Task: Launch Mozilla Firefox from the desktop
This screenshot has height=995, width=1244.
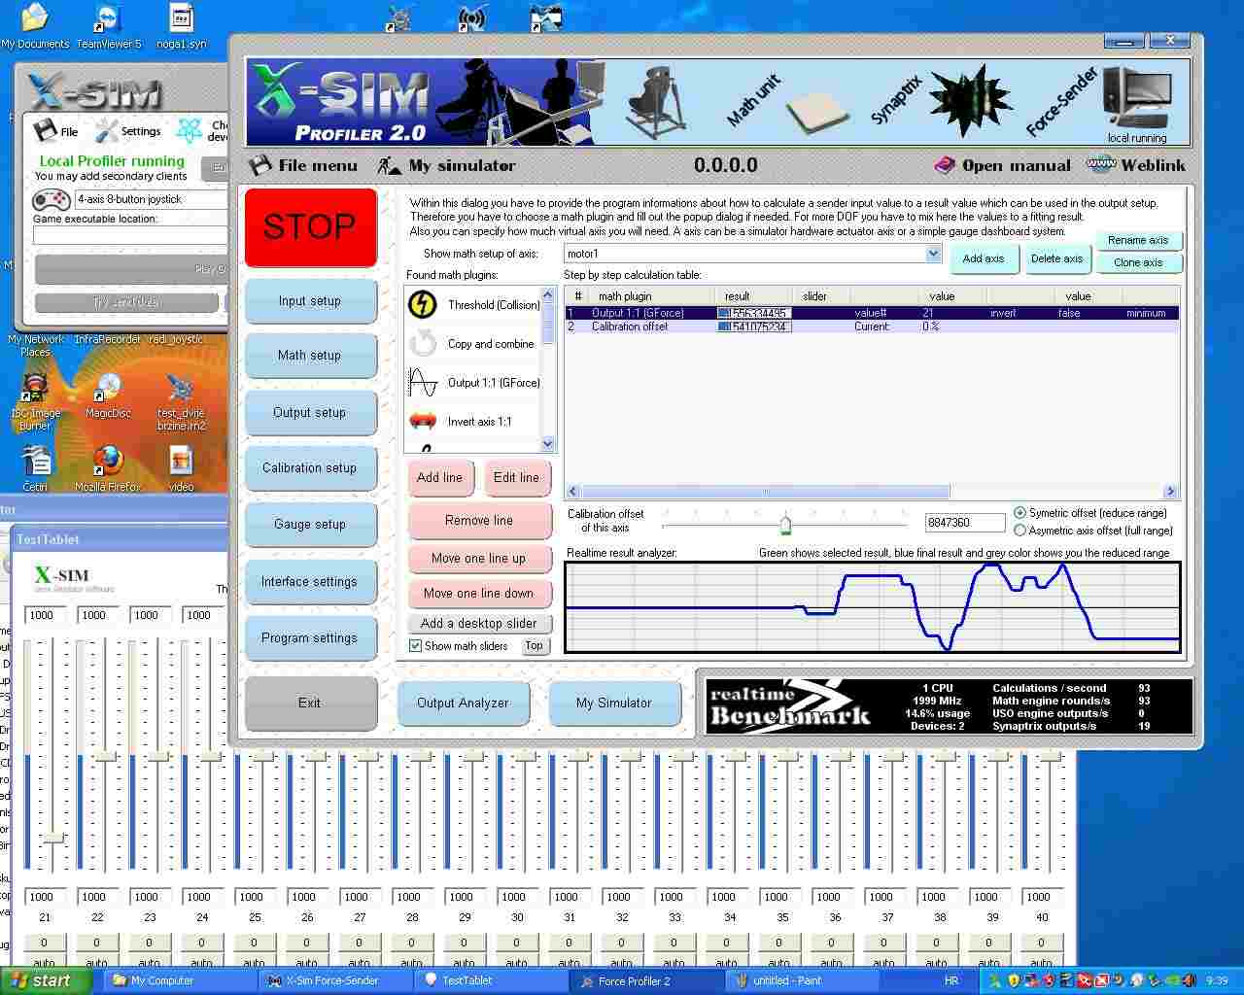Action: (x=108, y=468)
